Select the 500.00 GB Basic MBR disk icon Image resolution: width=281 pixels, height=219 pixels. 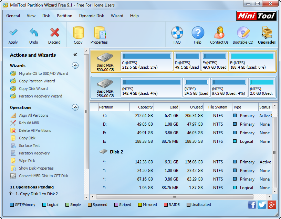[105, 58]
